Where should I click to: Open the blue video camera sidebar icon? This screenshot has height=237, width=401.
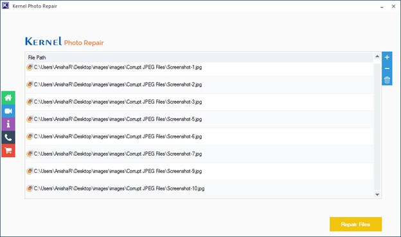point(8,111)
